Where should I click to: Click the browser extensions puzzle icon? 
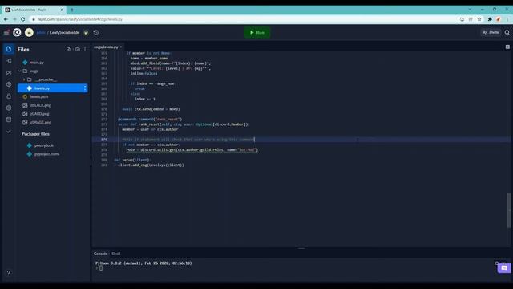490,19
